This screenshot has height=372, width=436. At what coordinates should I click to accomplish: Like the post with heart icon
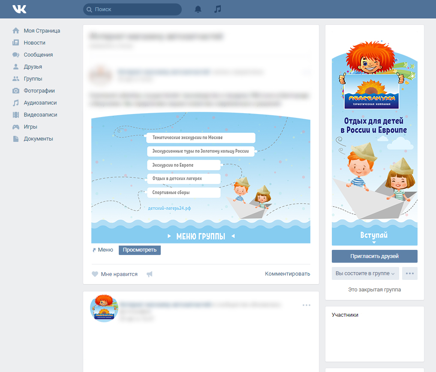click(95, 274)
